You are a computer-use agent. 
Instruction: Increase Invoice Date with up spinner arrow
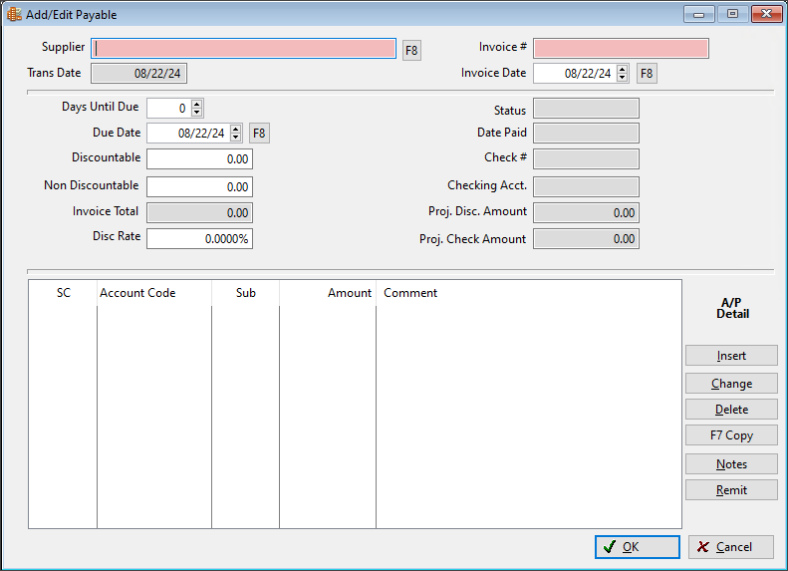(623, 70)
